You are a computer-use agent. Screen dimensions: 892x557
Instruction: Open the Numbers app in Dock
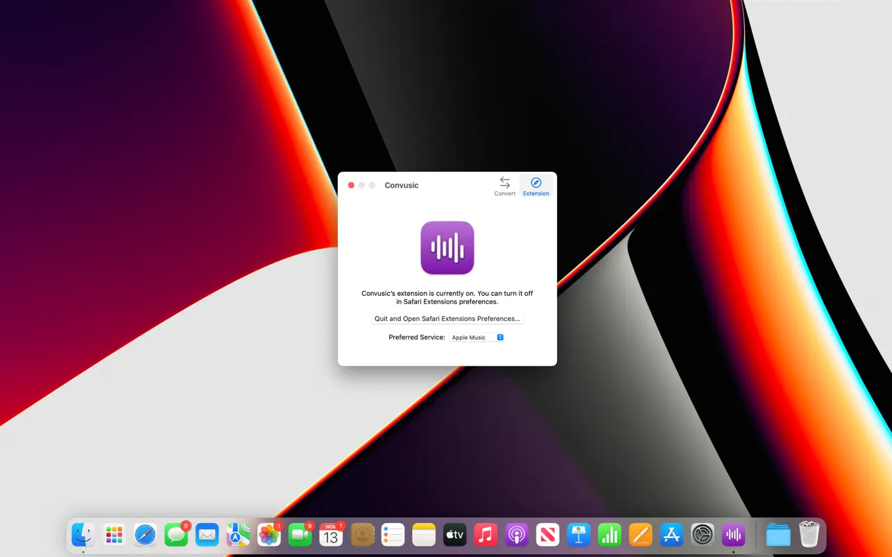tap(609, 535)
